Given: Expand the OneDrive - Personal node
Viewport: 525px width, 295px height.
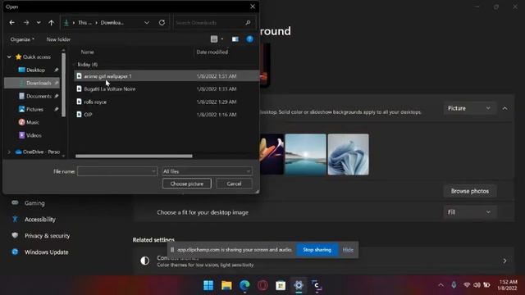Looking at the screenshot, I should [x=9, y=152].
